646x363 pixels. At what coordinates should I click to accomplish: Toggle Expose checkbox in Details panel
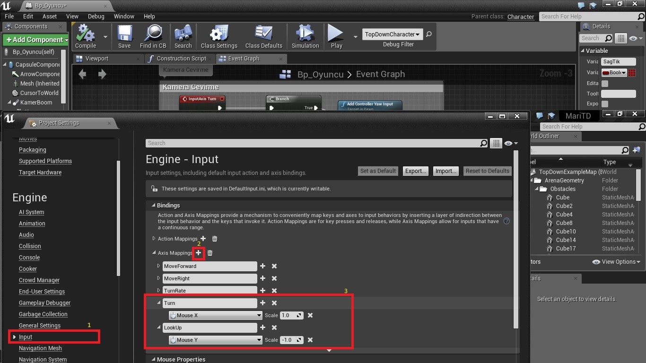tap(605, 104)
